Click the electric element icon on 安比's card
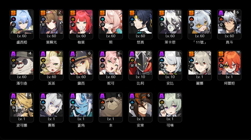Image resolution: width=251 pixels, height=140 pixels. (x=162, y=60)
